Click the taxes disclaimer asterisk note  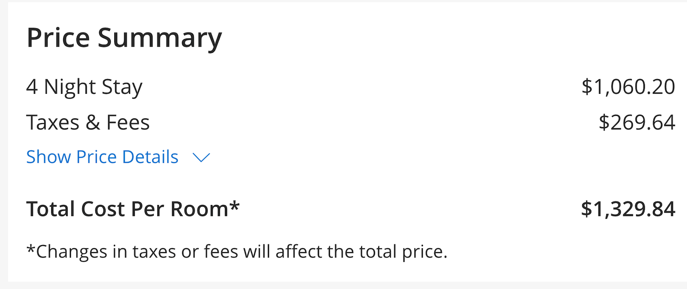pyautogui.click(x=237, y=252)
